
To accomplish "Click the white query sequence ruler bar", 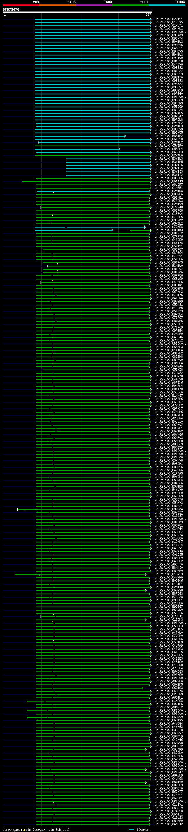I will click(78, 12).
